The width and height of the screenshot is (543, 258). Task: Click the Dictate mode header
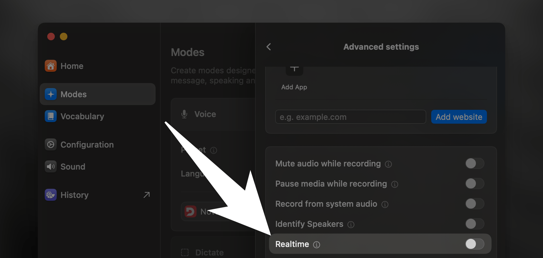pos(213,248)
